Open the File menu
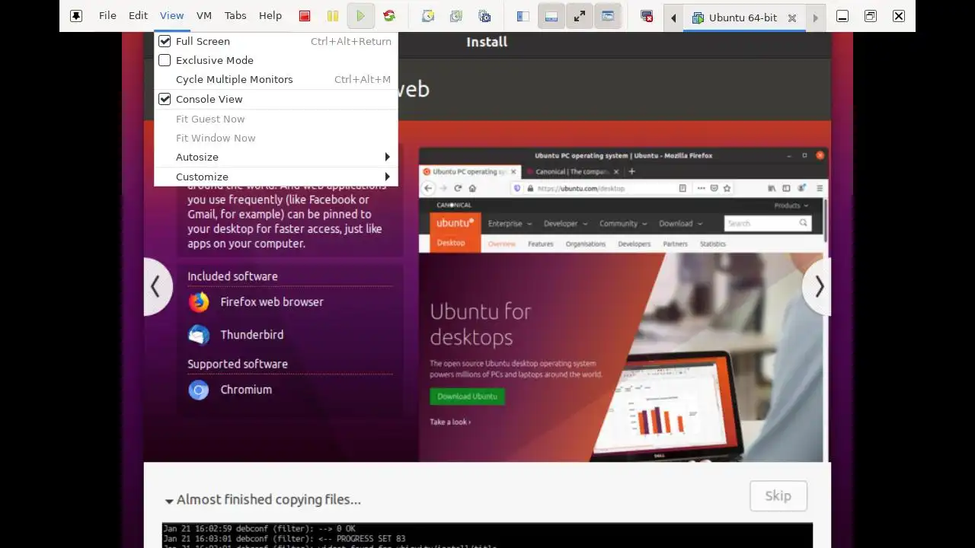The height and width of the screenshot is (548, 975). click(x=107, y=15)
